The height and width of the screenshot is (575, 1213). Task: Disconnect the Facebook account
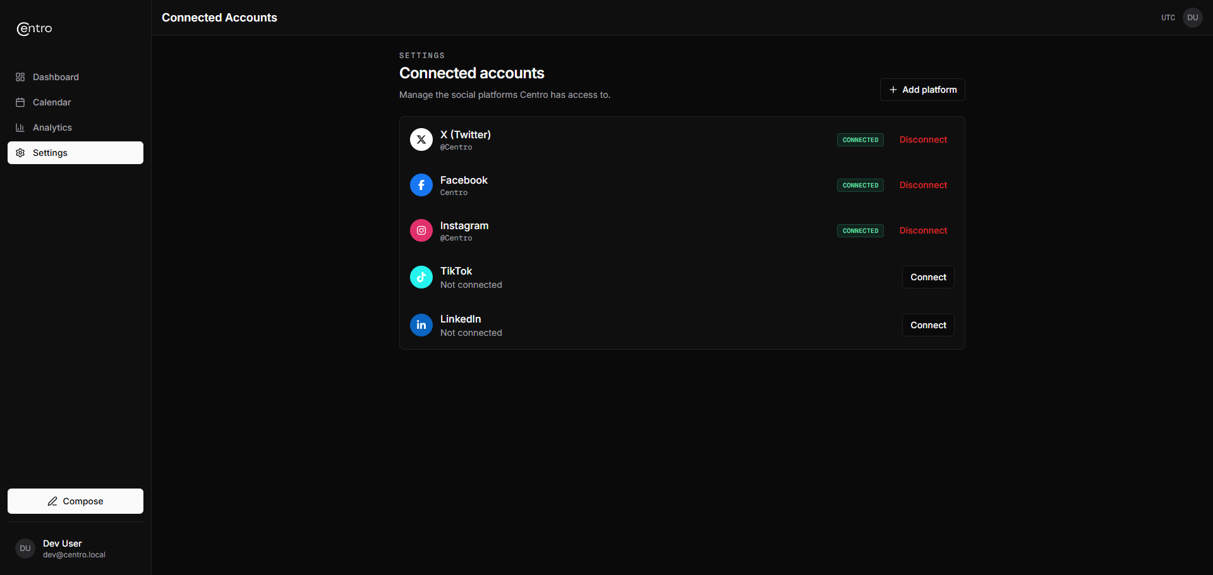[x=923, y=185]
